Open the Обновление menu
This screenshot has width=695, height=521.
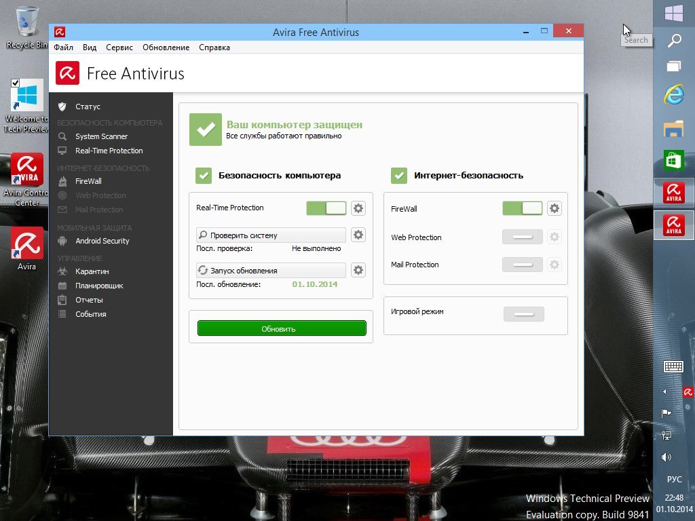point(166,47)
